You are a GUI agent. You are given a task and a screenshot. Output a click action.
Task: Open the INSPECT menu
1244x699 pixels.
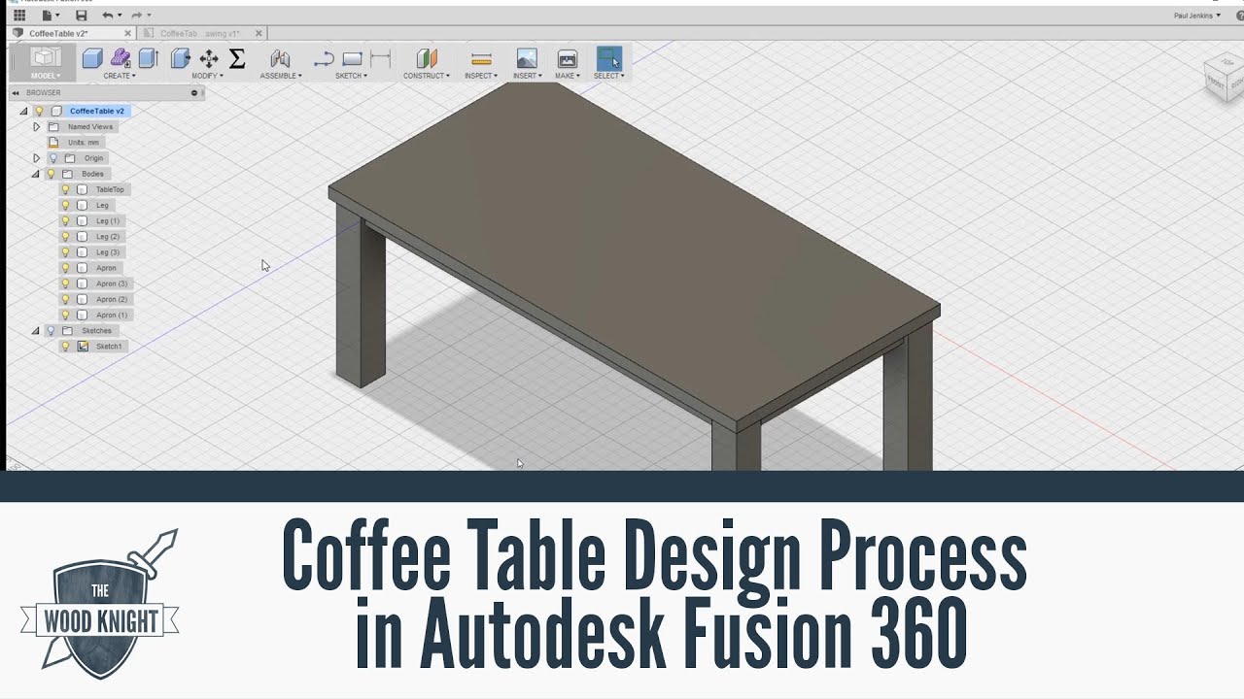click(x=481, y=76)
